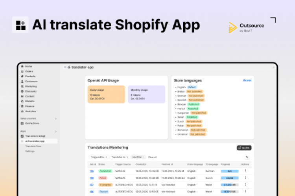295x196 pixels.
Task: Click the Orders inbox icon
Action: 22,71
